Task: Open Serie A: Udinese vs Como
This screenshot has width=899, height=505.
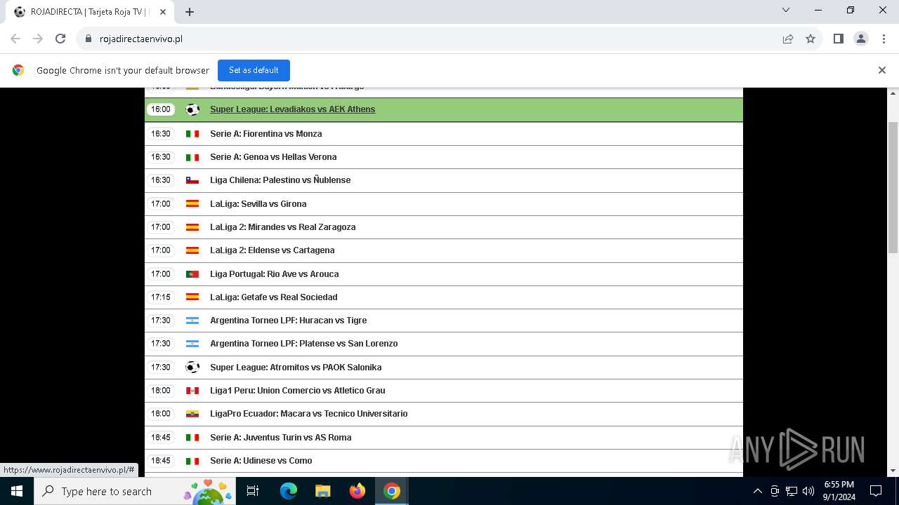Action: tap(261, 461)
